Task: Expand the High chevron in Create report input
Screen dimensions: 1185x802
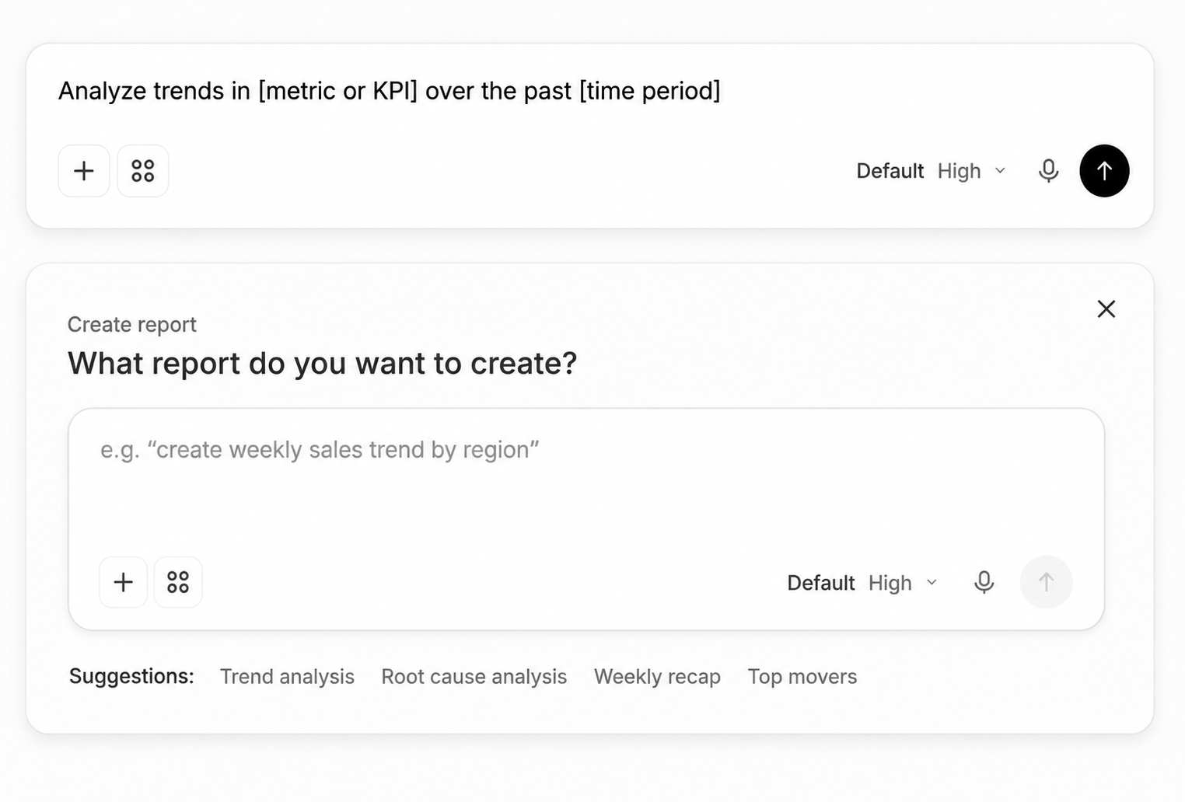Action: point(932,582)
